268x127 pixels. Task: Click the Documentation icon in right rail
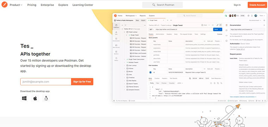coord(226,25)
